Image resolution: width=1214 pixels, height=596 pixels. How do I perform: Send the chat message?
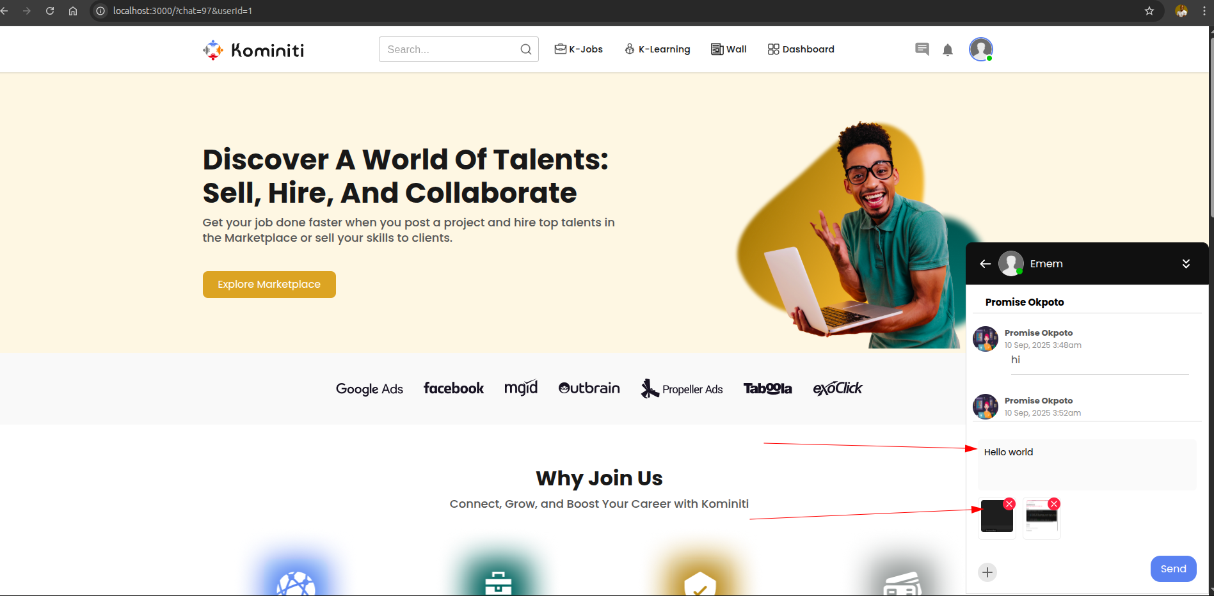1173,569
